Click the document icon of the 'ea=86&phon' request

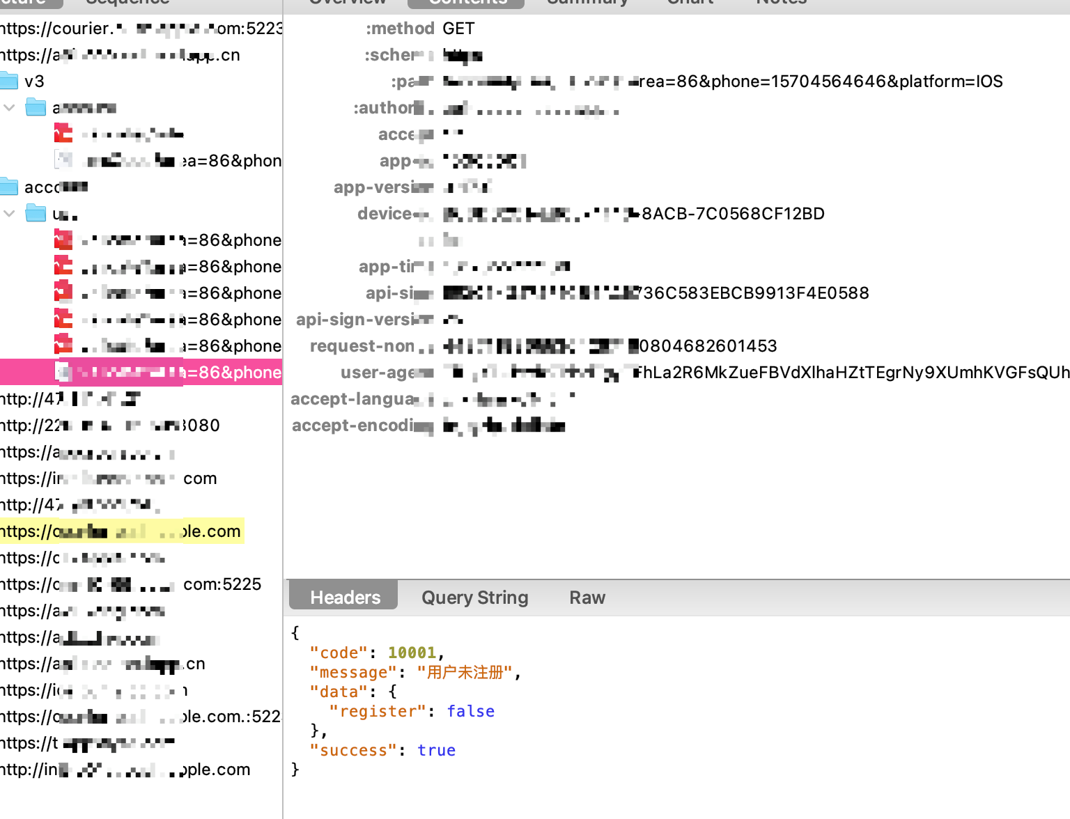click(x=63, y=160)
